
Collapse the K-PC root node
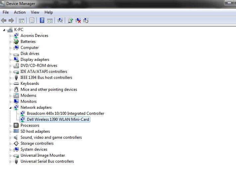(4, 30)
